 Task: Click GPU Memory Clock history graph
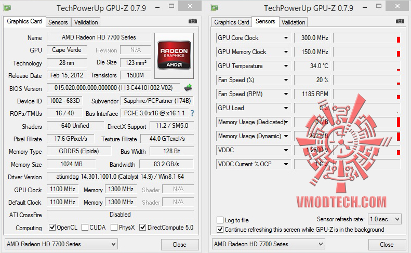tap(367, 52)
